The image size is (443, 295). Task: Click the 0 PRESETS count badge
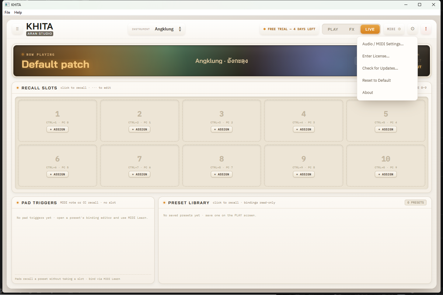416,203
